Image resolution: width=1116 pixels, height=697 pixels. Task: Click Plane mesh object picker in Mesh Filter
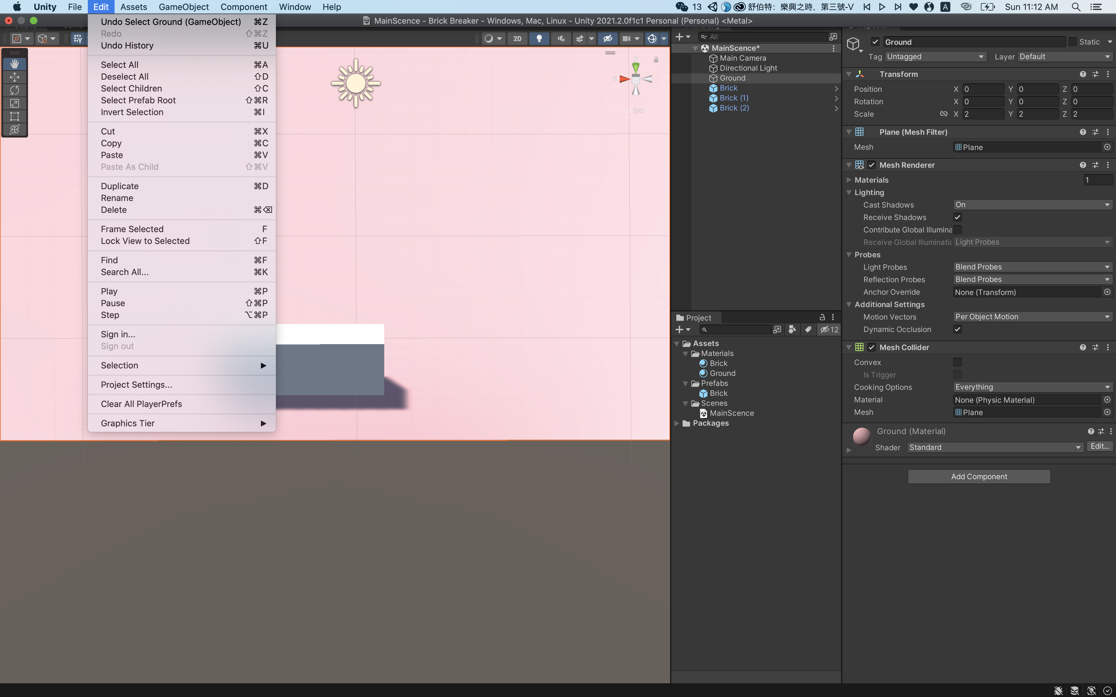tap(1107, 147)
